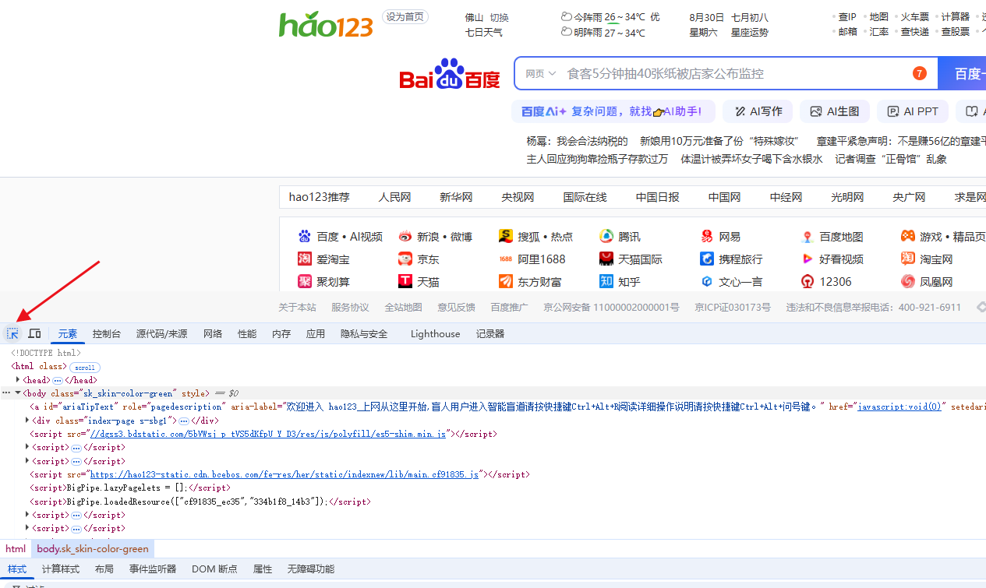Click the hao123 logo

point(326,24)
